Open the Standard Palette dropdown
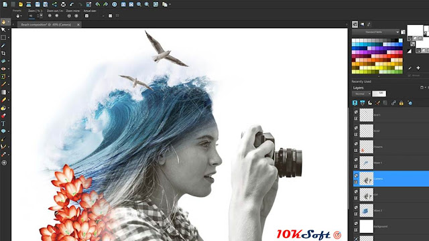This screenshot has width=429, height=241. tap(375, 32)
